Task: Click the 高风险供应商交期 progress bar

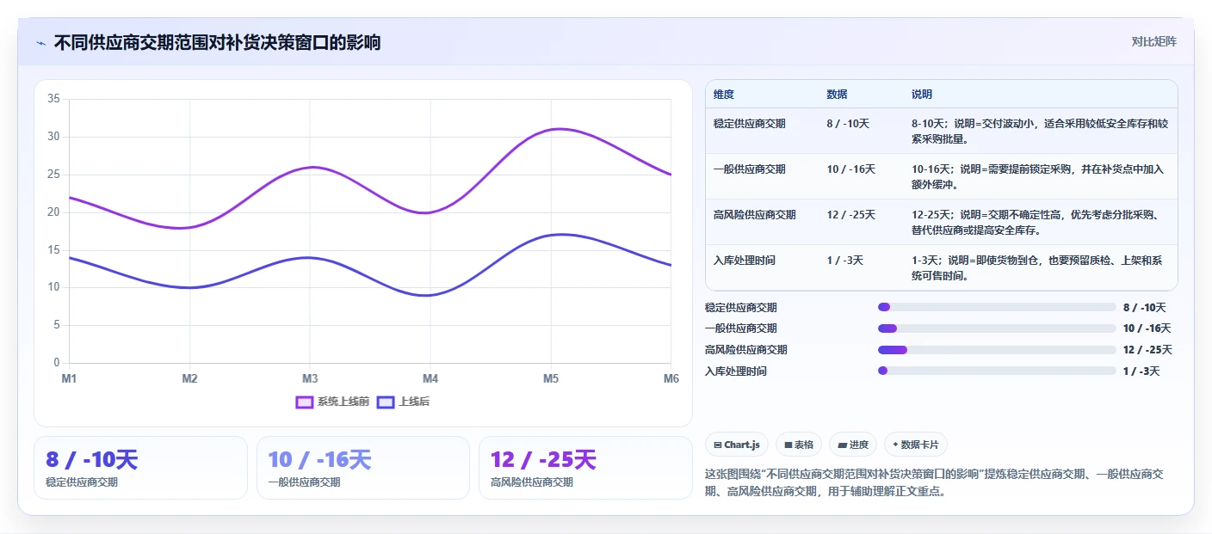Action: click(x=997, y=350)
